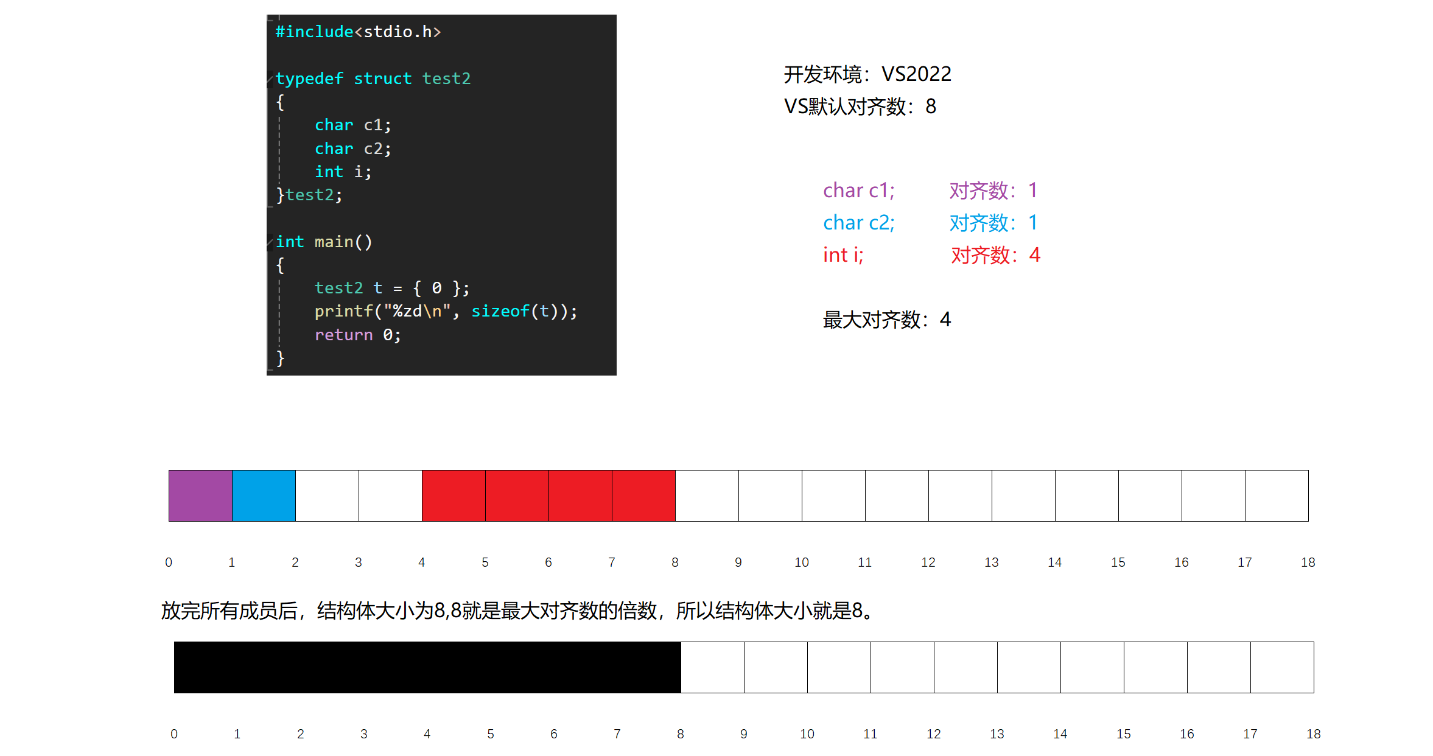Click the empty padding cell at offset 2
The image size is (1433, 756).
pos(327,495)
